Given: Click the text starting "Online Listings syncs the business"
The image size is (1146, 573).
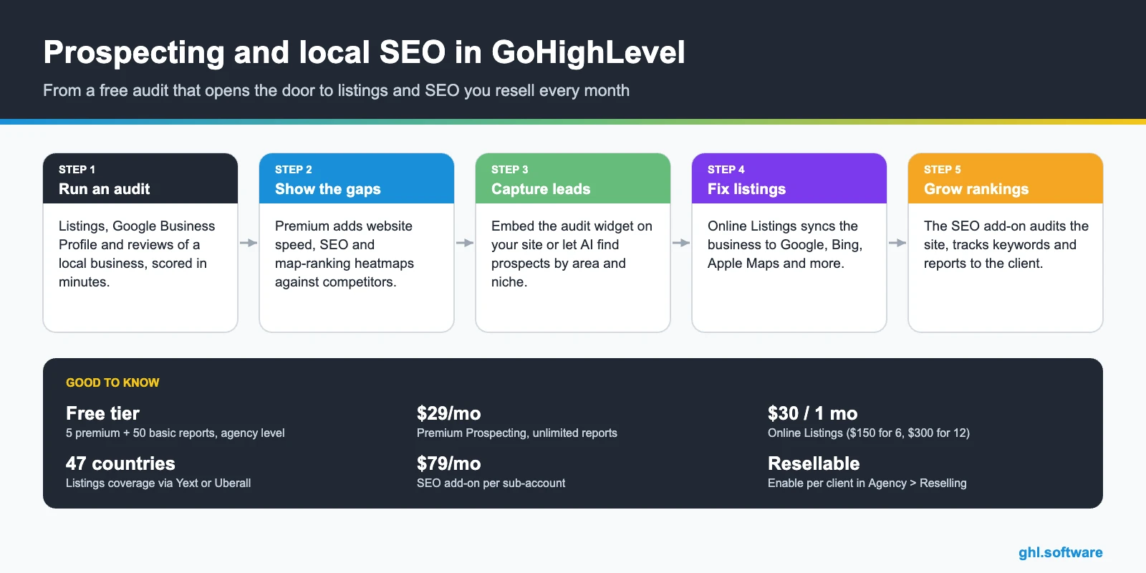Looking at the screenshot, I should point(785,244).
